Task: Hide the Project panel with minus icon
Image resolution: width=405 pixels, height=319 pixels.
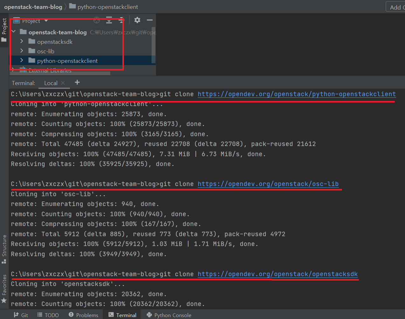Action: tap(150, 20)
